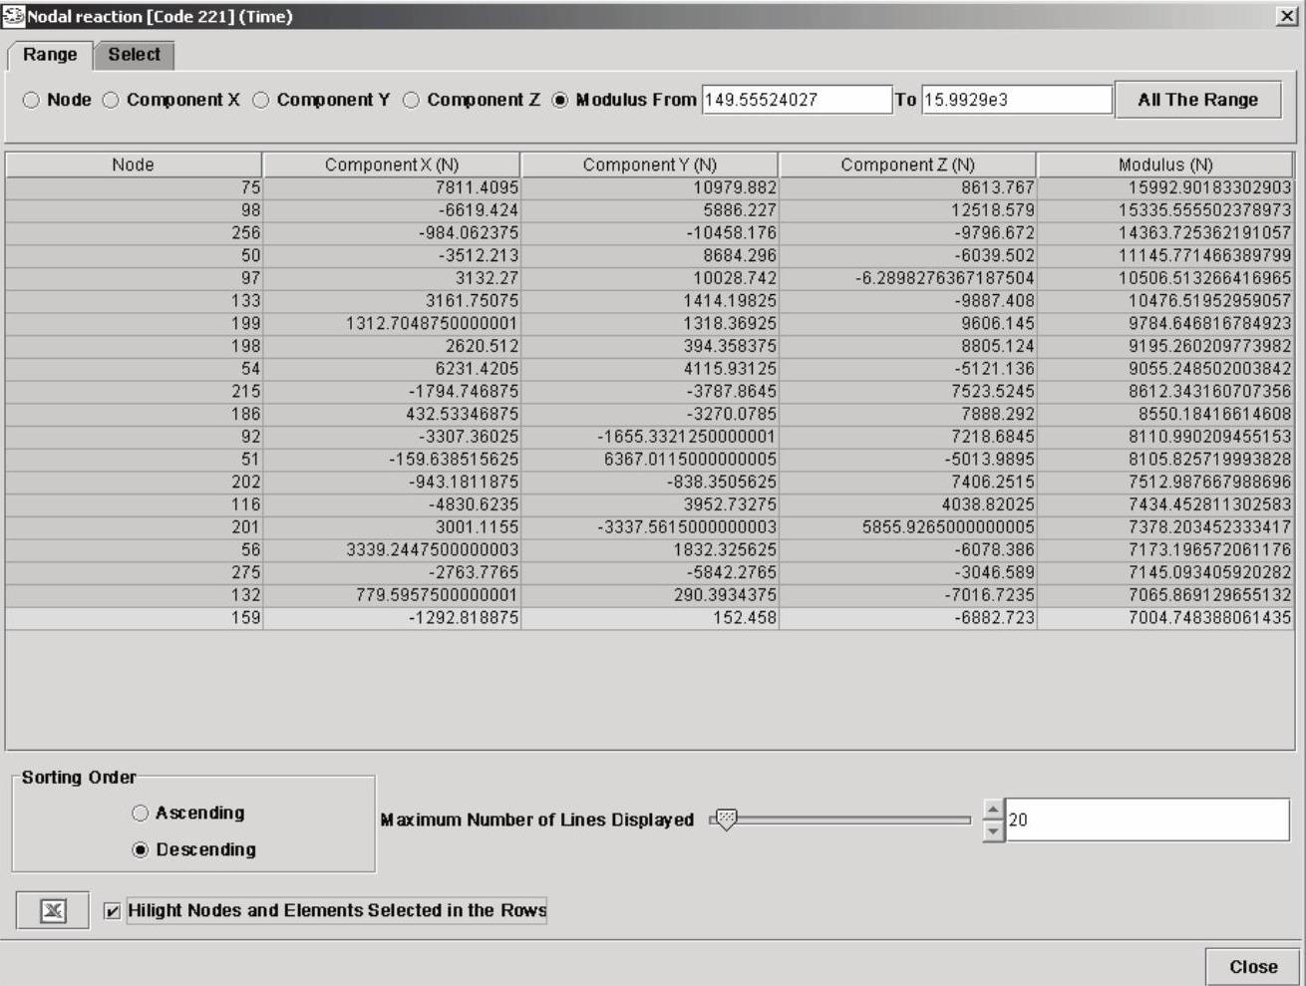This screenshot has width=1306, height=986.
Task: Click the Modulus From input field
Action: point(796,100)
